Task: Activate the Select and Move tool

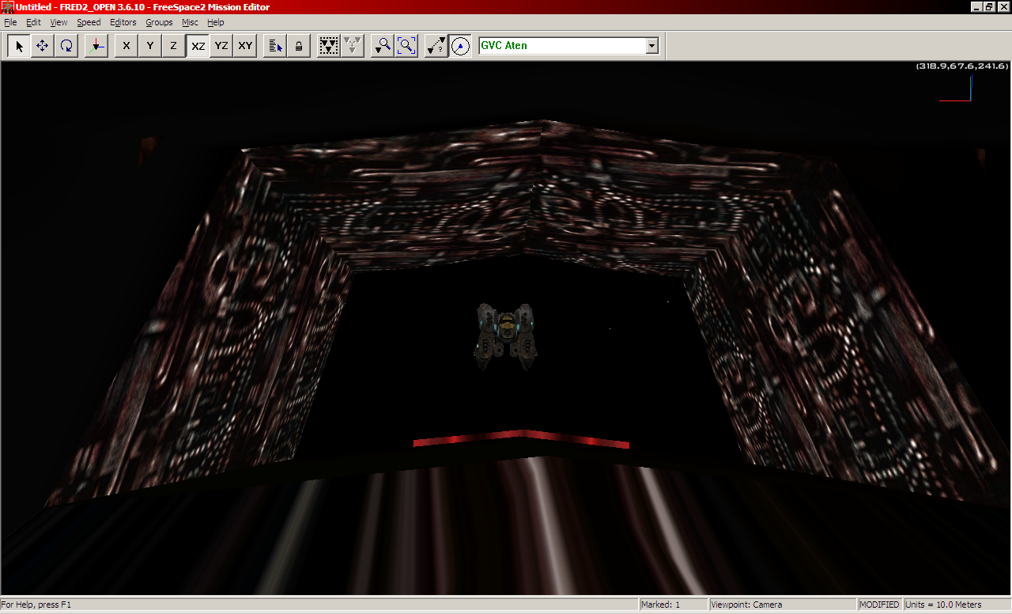Action: (x=43, y=46)
